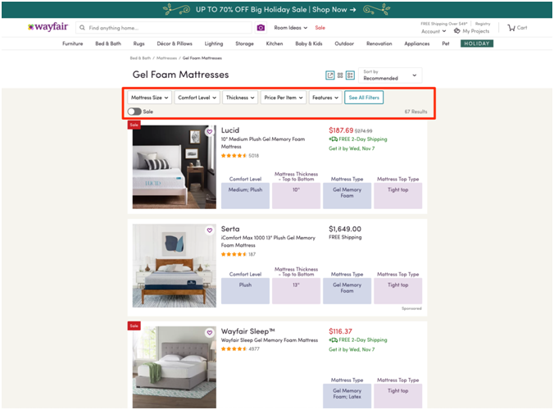Open the Bed & Bath breadcrumb link
This screenshot has width=554, height=410.
pos(141,58)
